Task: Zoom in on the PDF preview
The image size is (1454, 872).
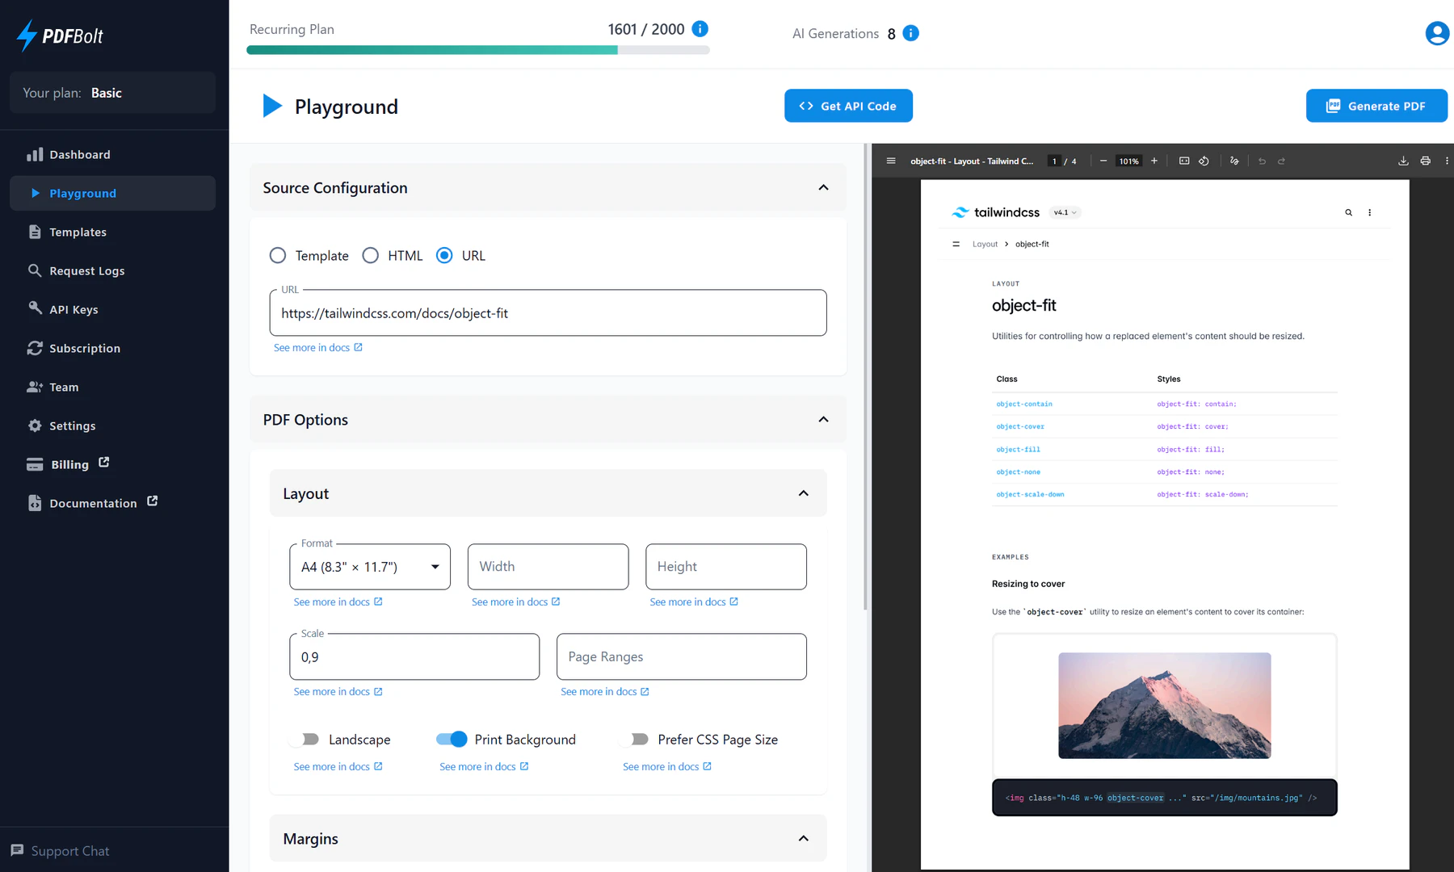Action: tap(1154, 161)
